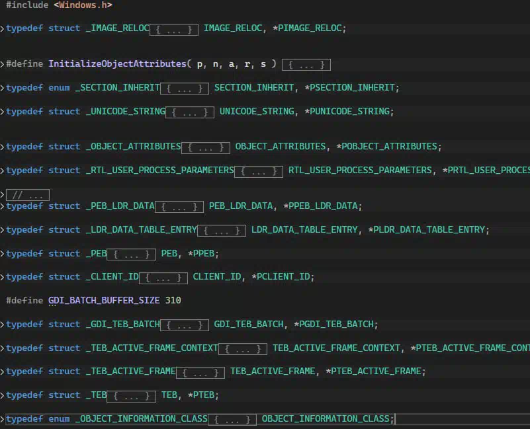Click the *PTEB pointer type name
Image resolution: width=530 pixels, height=429 pixels.
(x=201, y=395)
